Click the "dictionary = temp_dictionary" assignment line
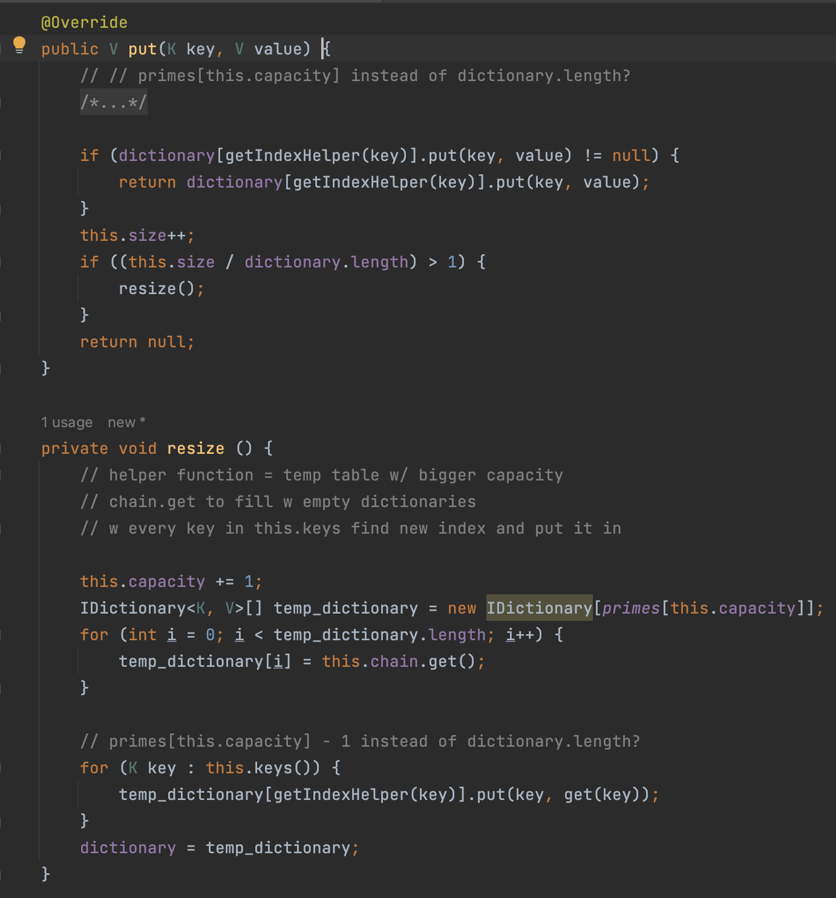This screenshot has width=836, height=898. coord(219,848)
